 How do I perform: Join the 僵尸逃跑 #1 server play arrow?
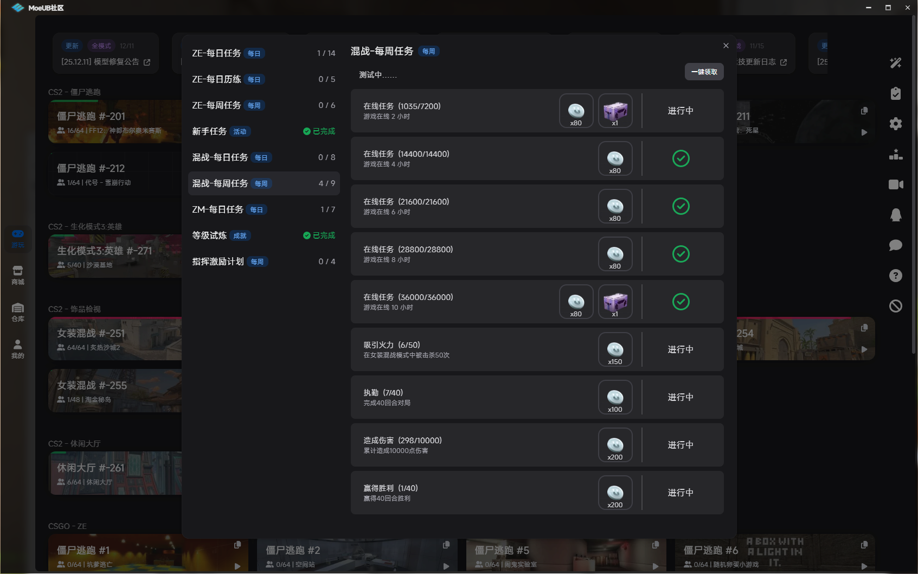coord(237,566)
